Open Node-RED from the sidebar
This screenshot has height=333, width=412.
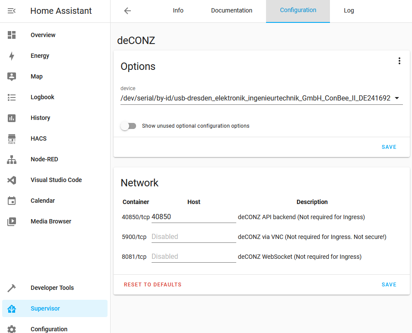[55, 159]
